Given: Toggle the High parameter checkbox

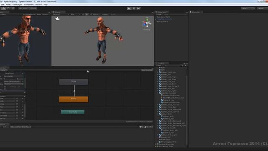Looking at the screenshot, I should tap(17, 101).
